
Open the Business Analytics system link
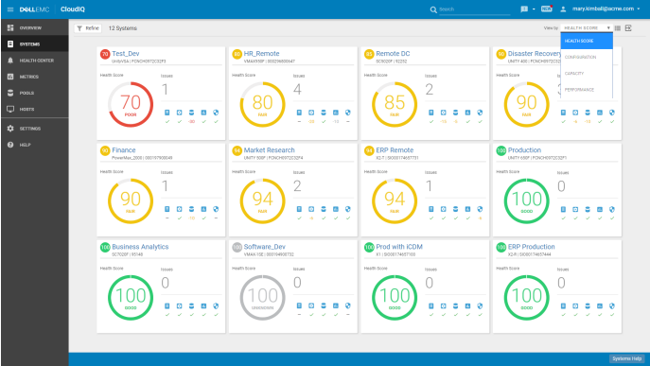coord(140,247)
